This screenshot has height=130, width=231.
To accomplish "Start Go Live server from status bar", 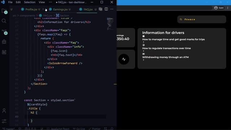I will click(x=79, y=129).
